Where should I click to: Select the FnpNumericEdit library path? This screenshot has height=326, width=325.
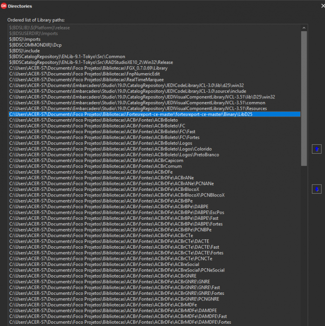point(155,74)
